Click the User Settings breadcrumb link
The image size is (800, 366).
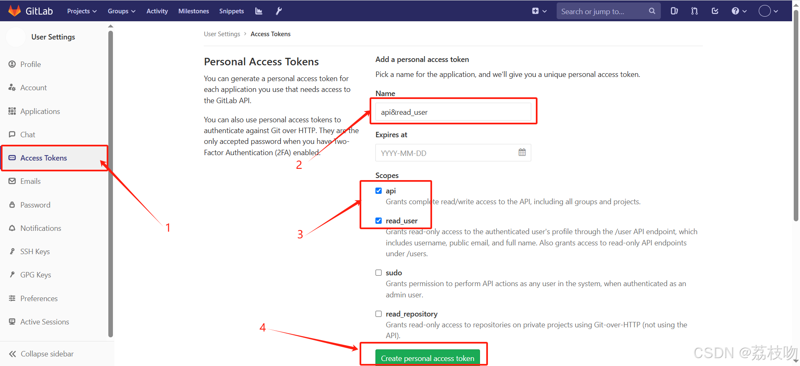pos(222,34)
